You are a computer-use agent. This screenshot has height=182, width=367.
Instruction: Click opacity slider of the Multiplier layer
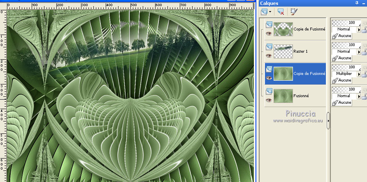(346, 67)
